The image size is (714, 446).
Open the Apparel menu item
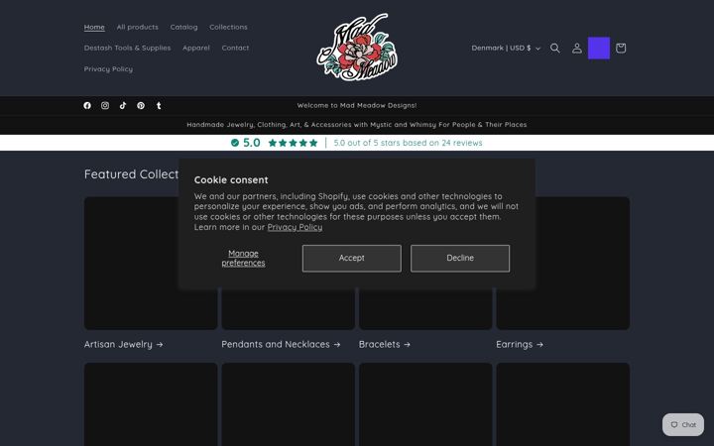[196, 48]
